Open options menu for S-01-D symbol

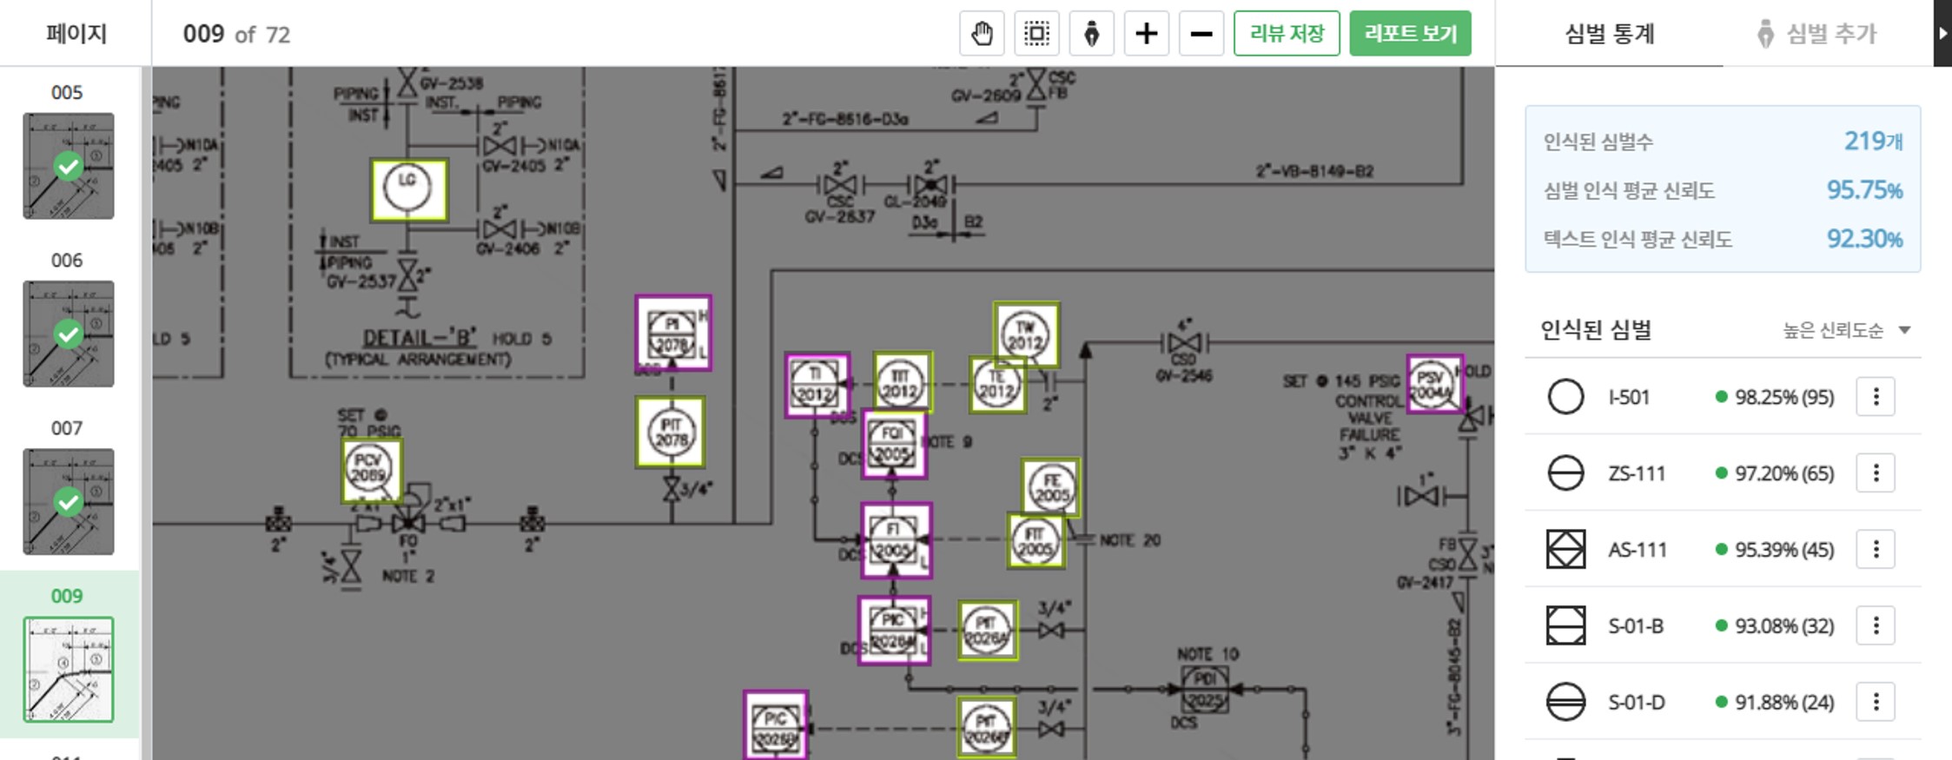coord(1876,702)
